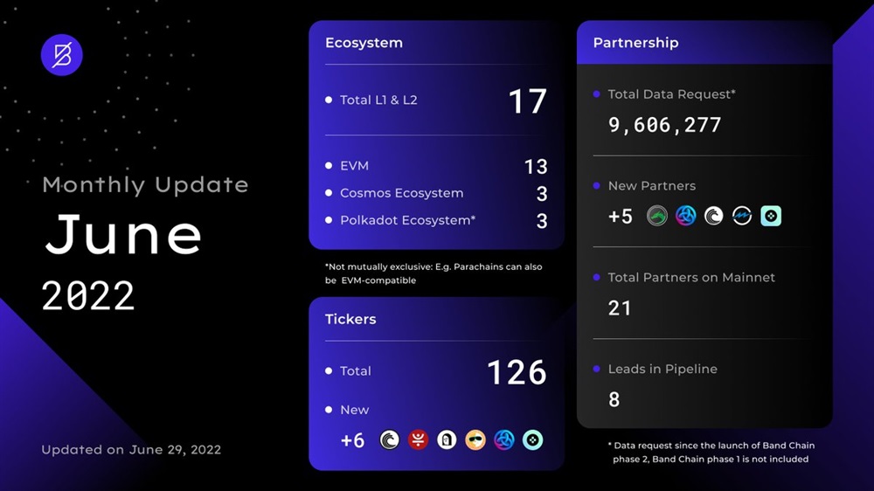The width and height of the screenshot is (874, 491).
Task: Select the lightning bolt partner icon
Action: 742,216
